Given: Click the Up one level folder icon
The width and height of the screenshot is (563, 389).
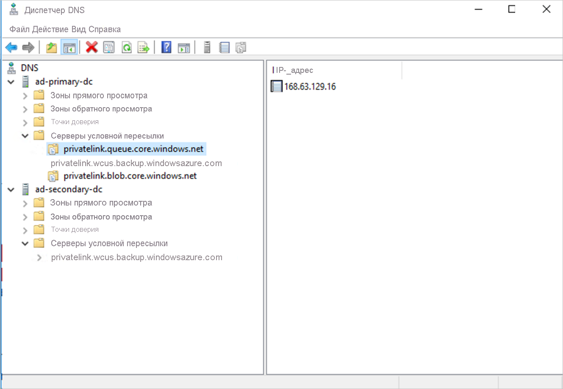Looking at the screenshot, I should (x=51, y=47).
